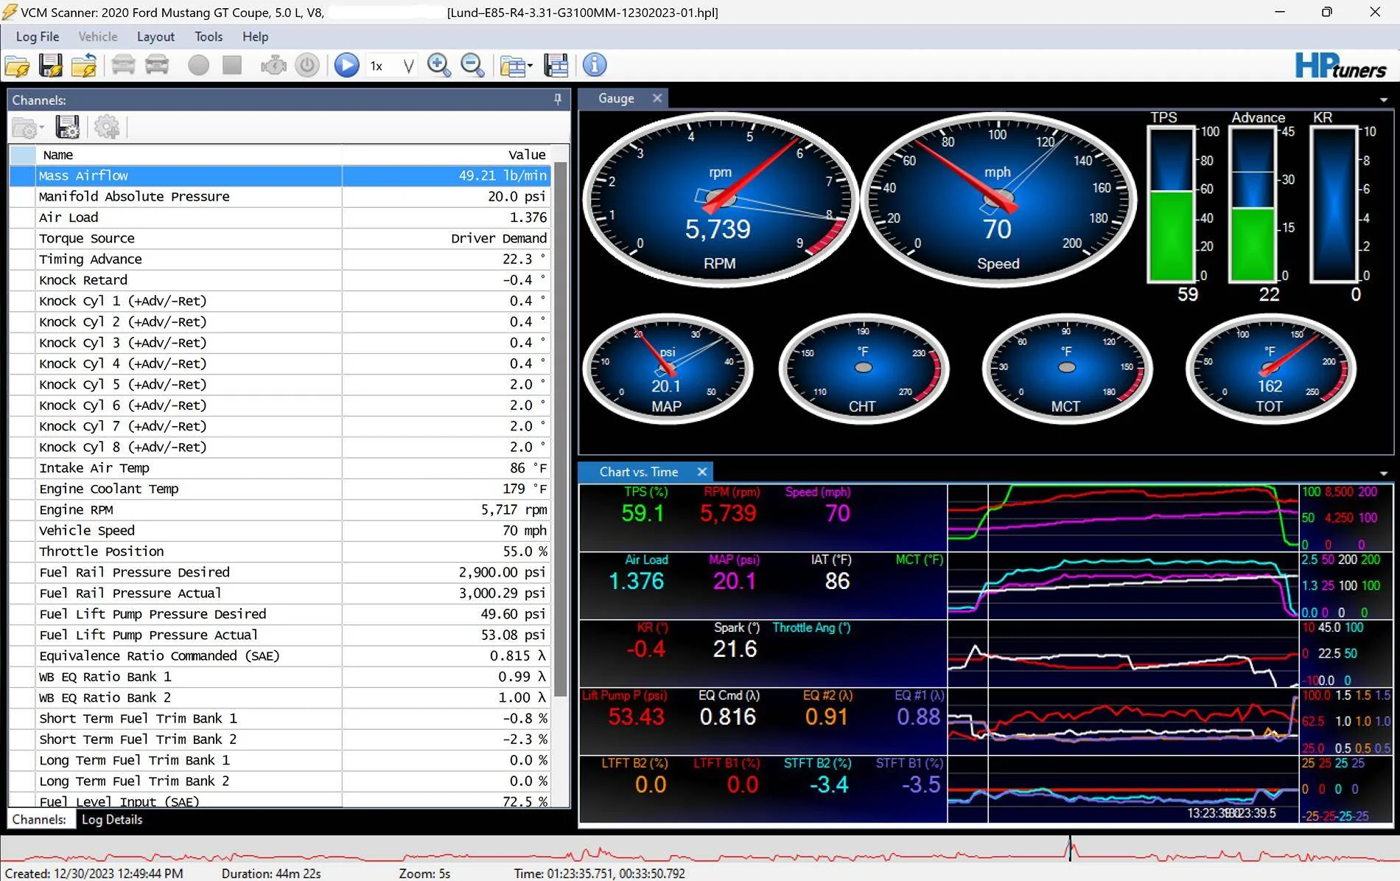
Task: Zoom out with the minus magnifier icon
Action: 472,66
